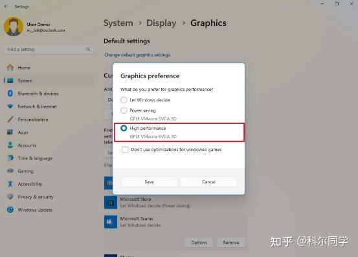Go to System in the breadcrumb

[118, 23]
